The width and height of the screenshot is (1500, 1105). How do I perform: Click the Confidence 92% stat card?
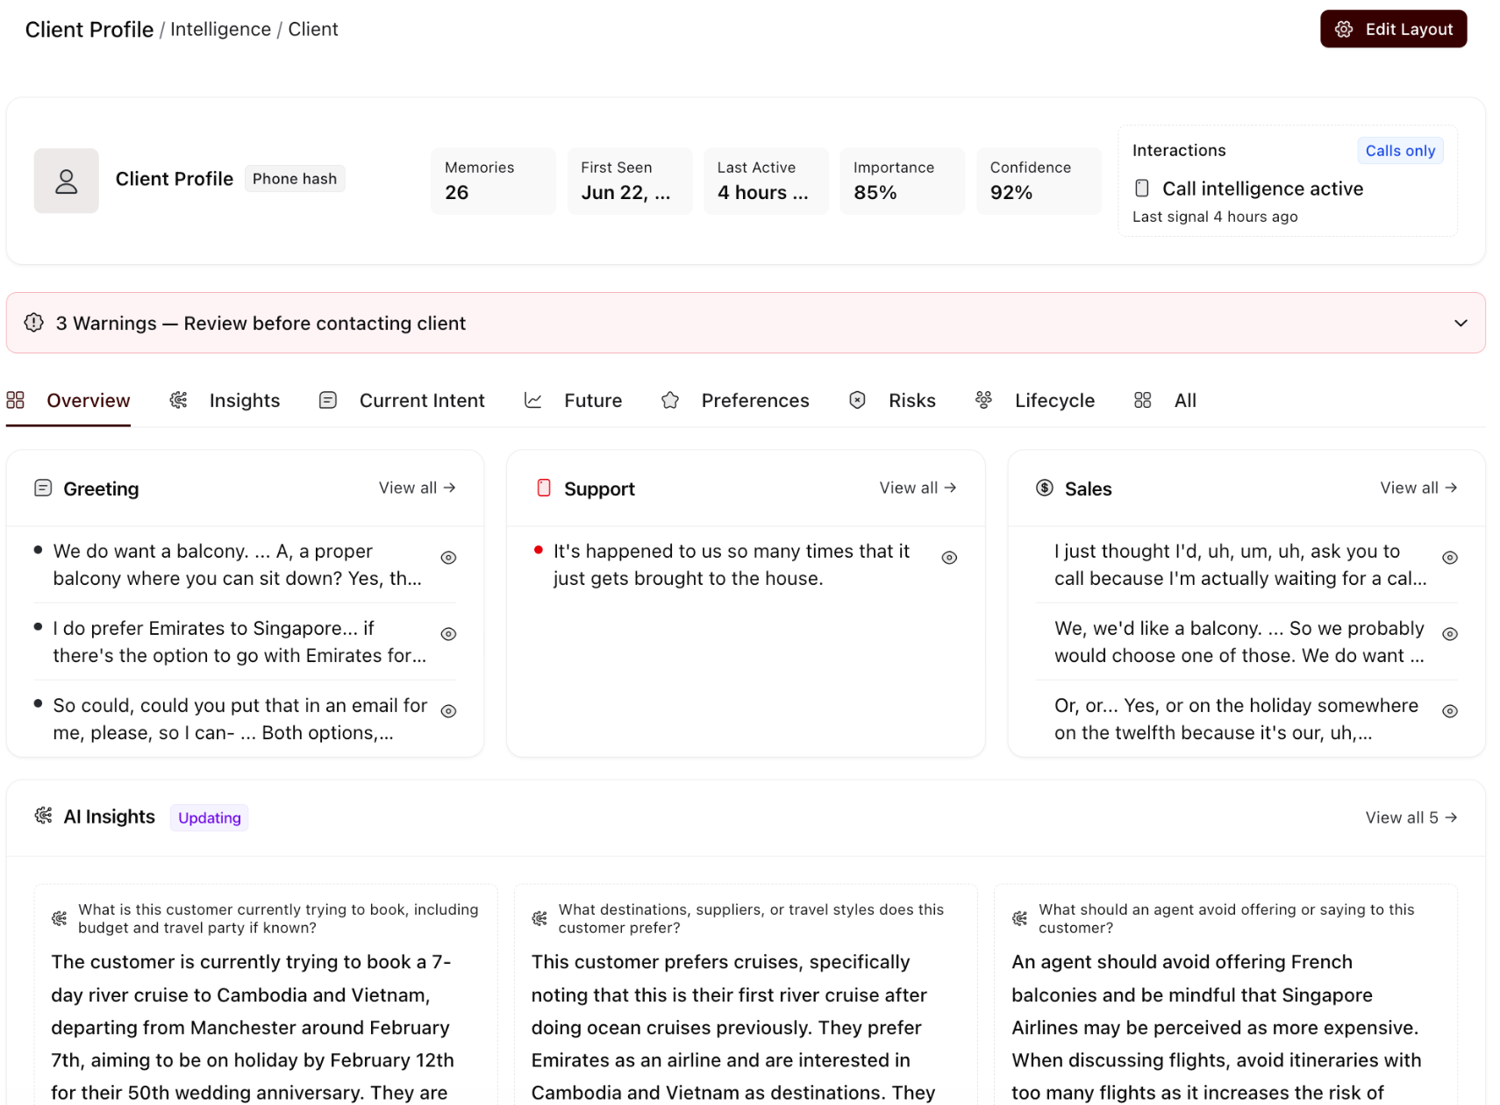[1039, 181]
